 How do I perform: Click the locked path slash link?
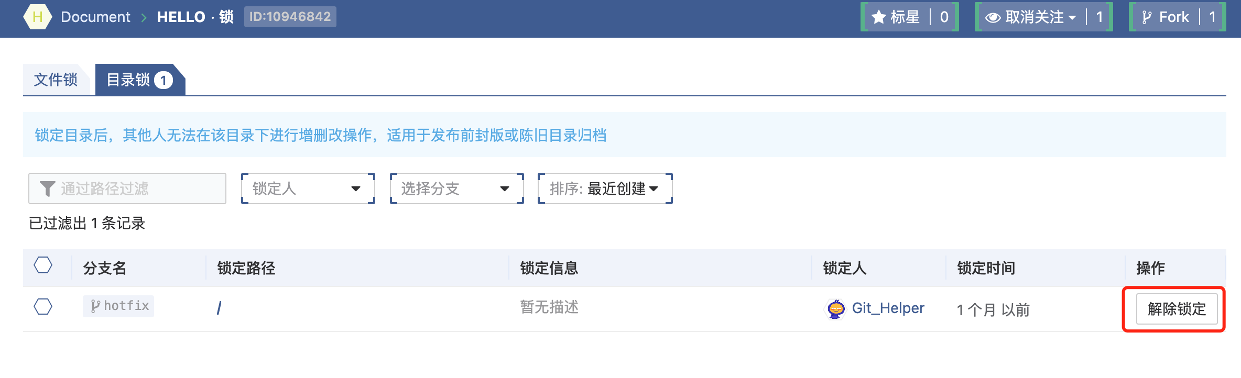click(219, 308)
